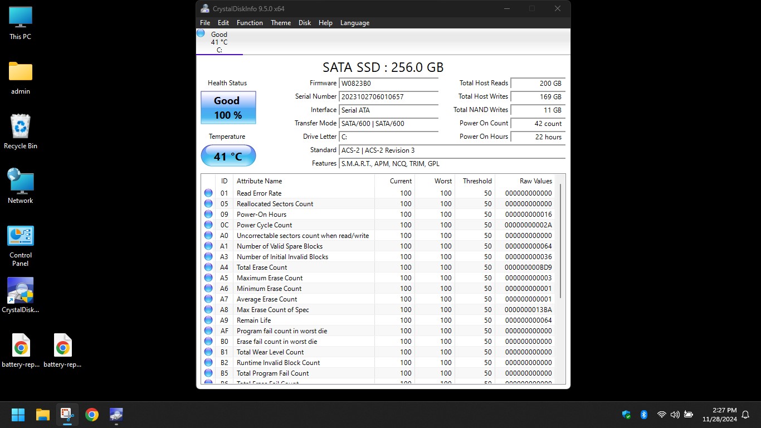
Task: Click status orb beside Remain Life
Action: tap(208, 320)
